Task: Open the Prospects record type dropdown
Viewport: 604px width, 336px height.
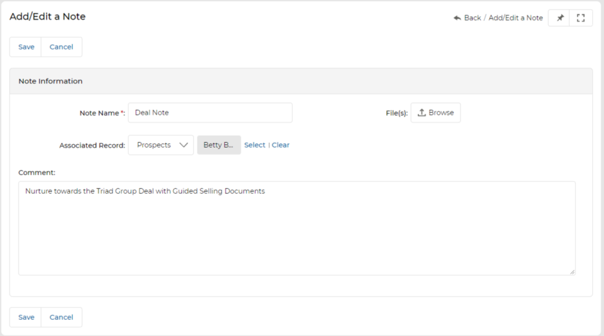Action: point(161,145)
